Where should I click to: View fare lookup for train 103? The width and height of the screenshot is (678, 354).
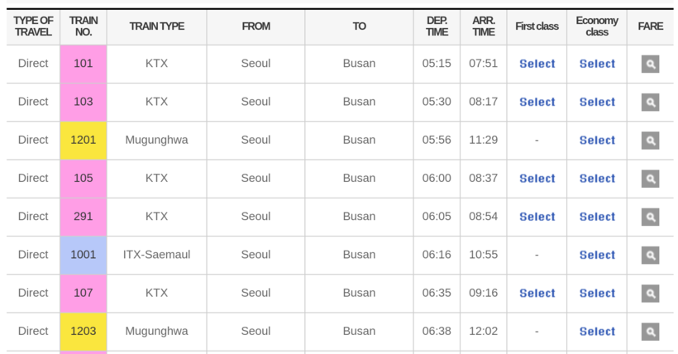point(651,103)
